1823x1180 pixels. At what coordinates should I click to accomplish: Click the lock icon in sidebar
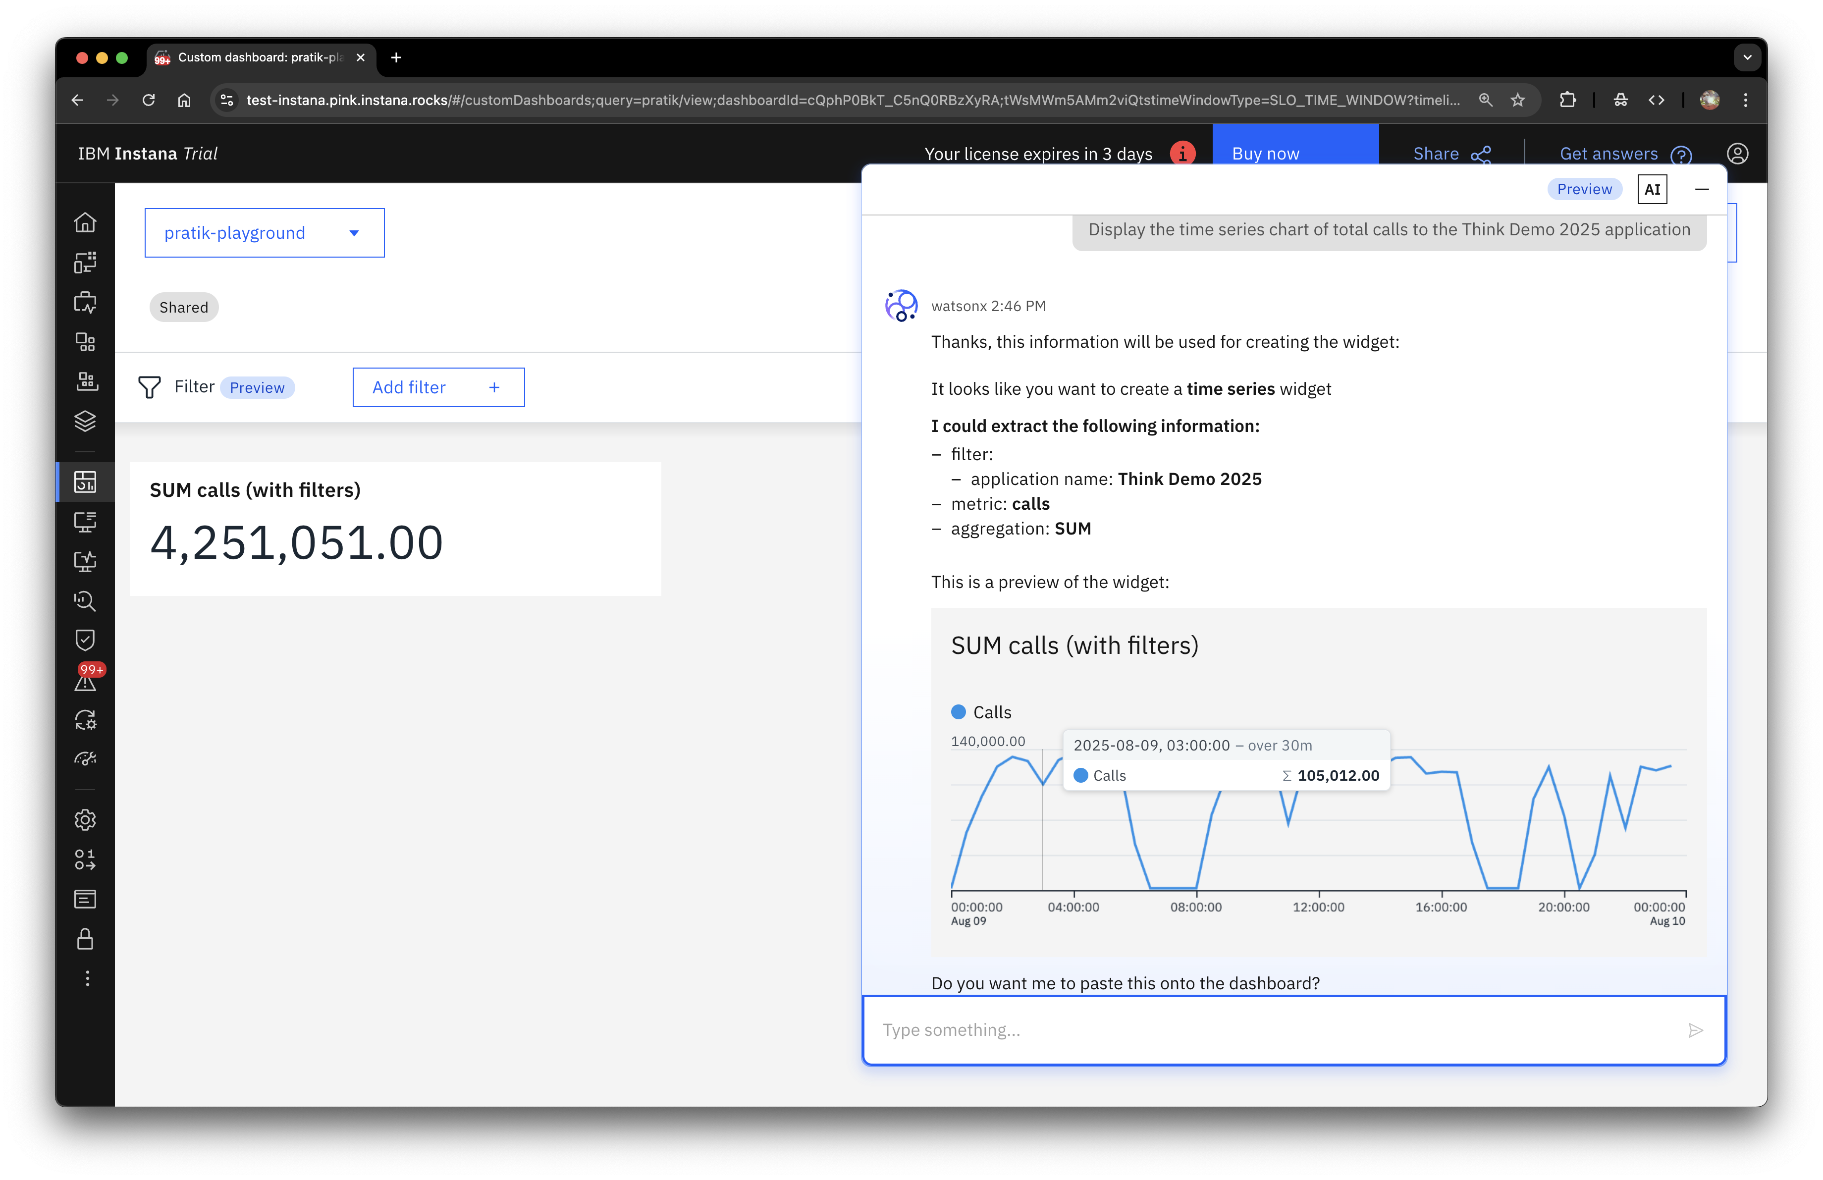[x=85, y=939]
